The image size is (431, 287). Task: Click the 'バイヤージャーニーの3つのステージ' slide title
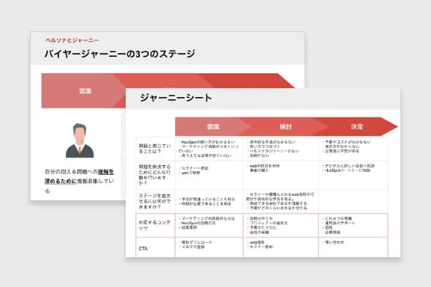click(120, 54)
